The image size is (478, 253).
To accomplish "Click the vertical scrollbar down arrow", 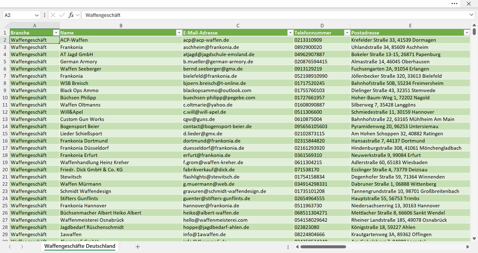I will [x=474, y=238].
